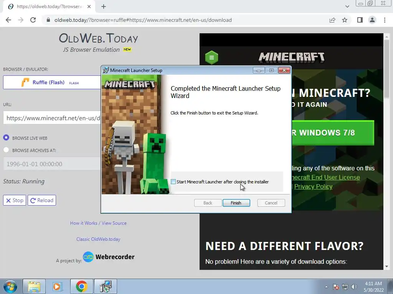Click the Reload emulation button
393x294 pixels.
42,200
